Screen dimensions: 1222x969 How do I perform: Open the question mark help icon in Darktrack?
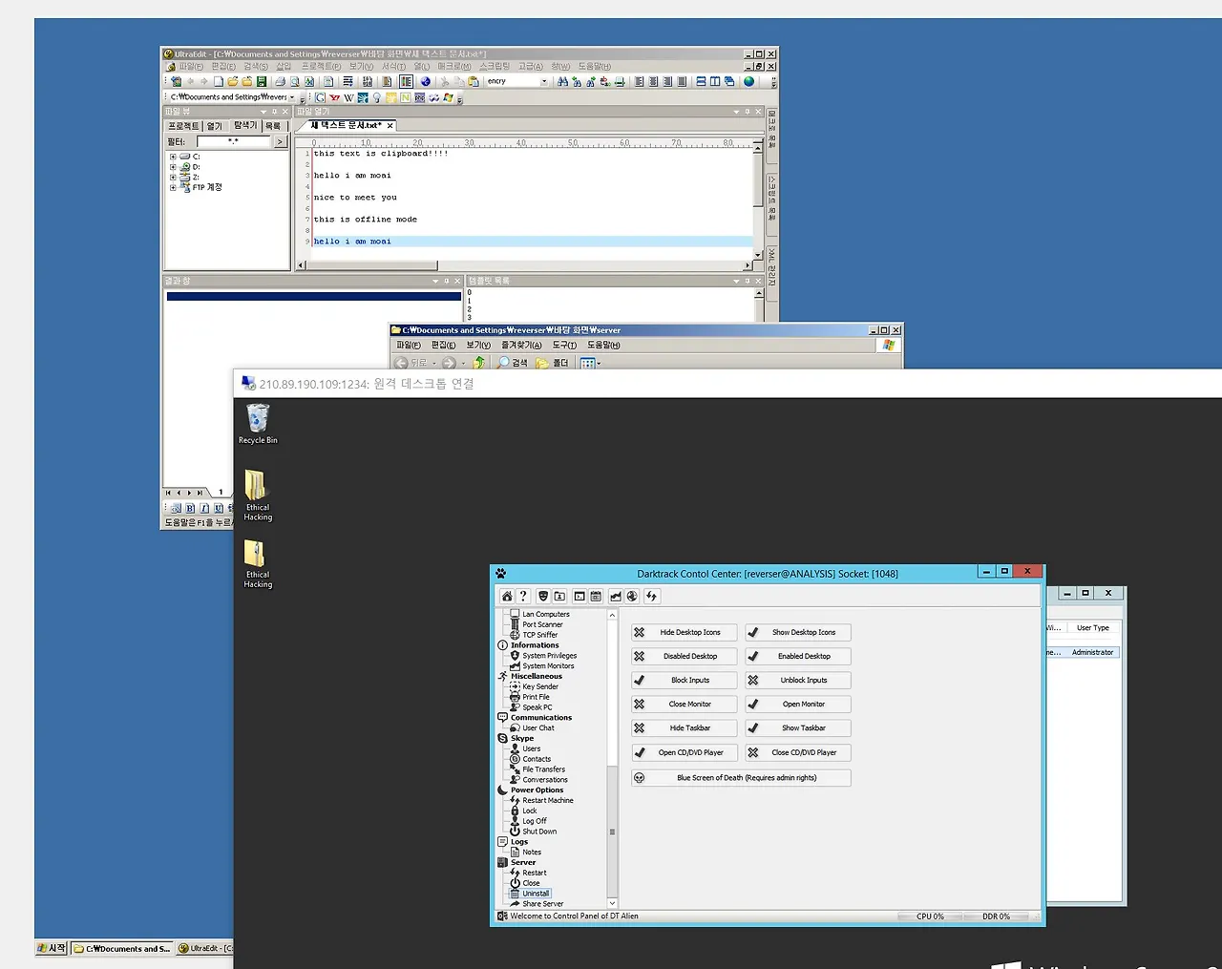[523, 597]
